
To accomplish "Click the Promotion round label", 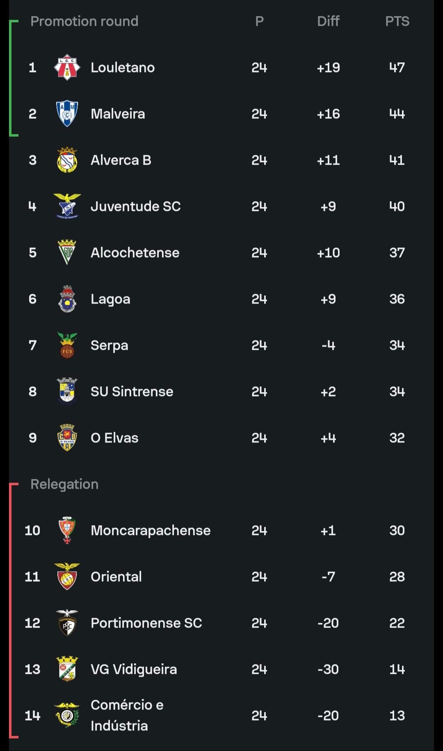I will click(84, 21).
